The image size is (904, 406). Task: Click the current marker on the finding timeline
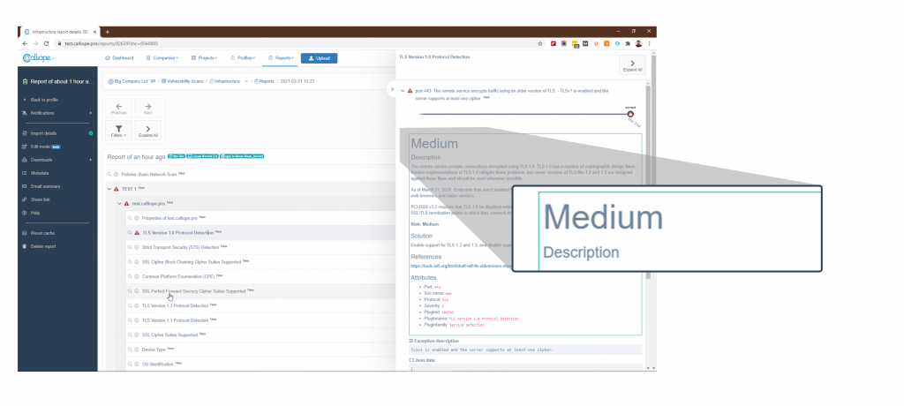tap(630, 114)
